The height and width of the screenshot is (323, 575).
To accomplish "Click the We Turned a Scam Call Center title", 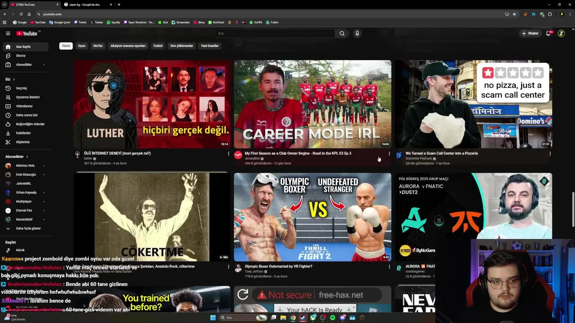I will [x=442, y=153].
